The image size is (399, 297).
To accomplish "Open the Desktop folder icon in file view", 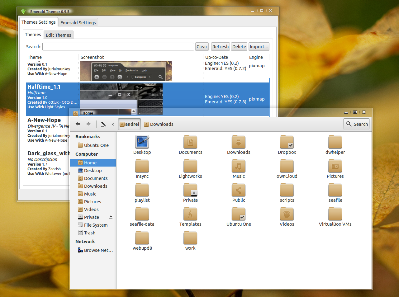I will [142, 142].
